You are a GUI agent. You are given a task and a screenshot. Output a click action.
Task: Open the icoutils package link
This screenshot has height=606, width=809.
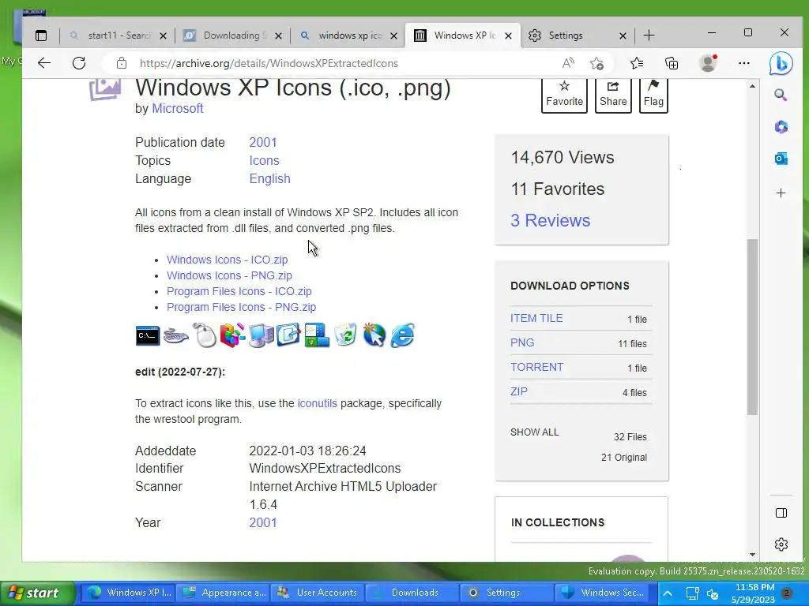tap(318, 403)
